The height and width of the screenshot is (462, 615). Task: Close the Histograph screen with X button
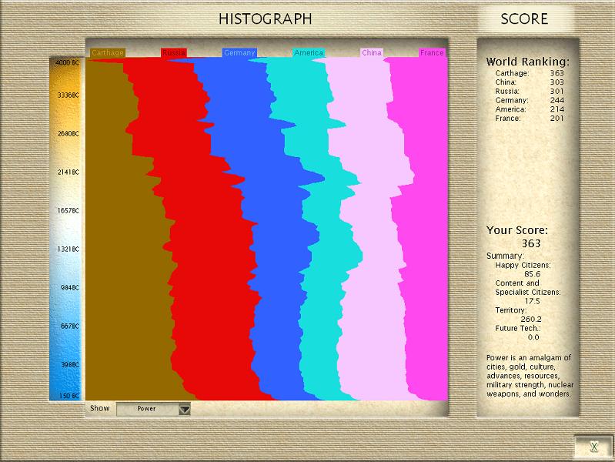[x=593, y=447]
